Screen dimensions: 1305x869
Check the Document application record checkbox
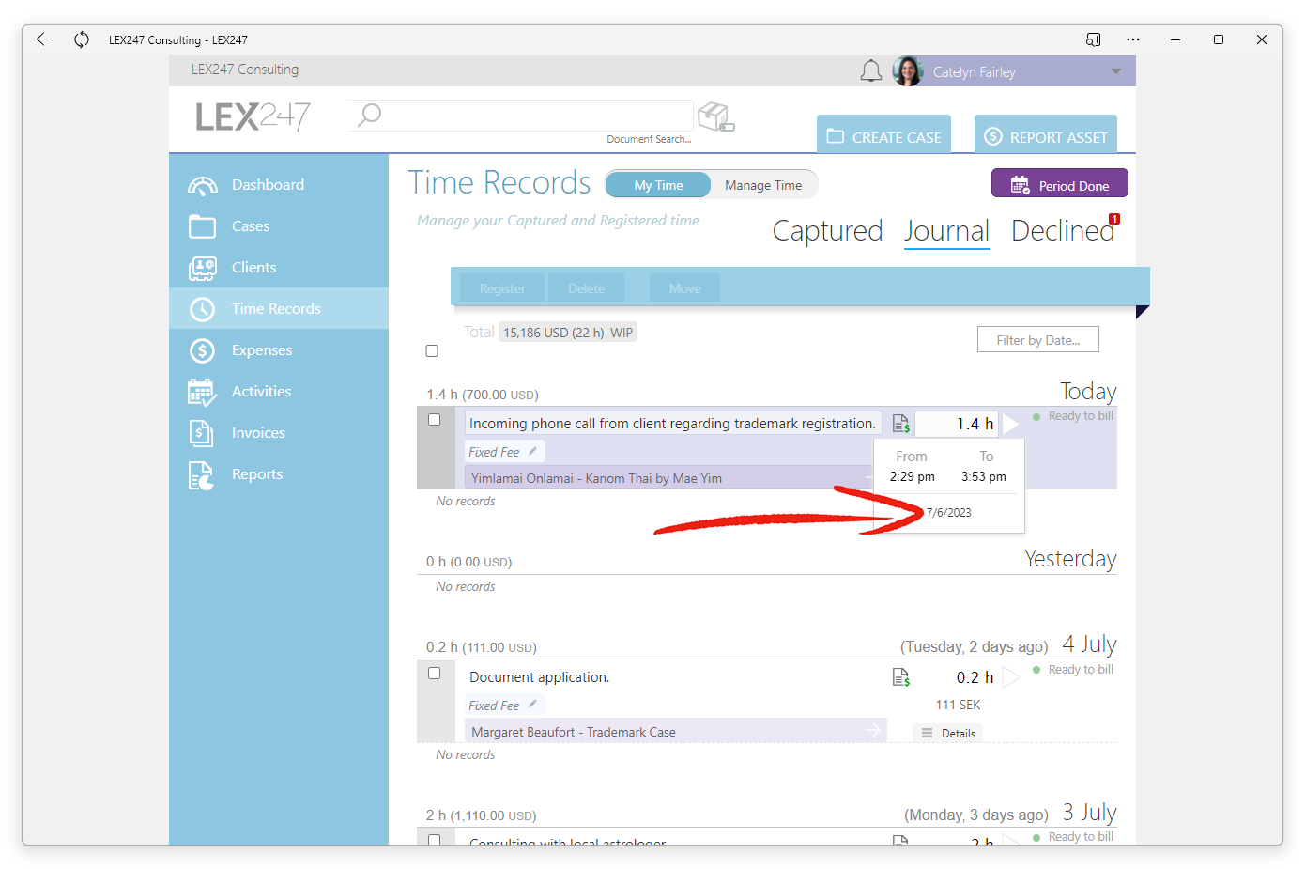pyautogui.click(x=434, y=674)
